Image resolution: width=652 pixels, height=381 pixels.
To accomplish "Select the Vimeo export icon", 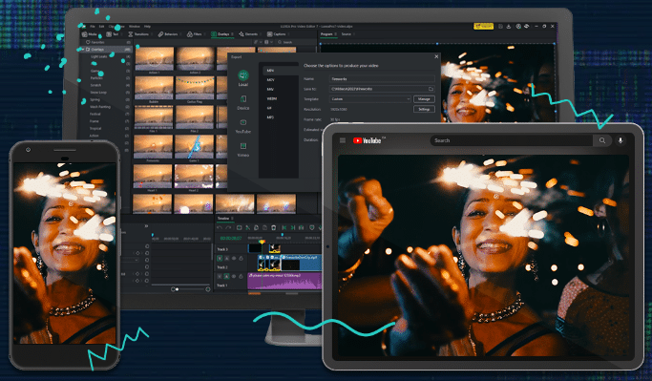I will pos(243,146).
